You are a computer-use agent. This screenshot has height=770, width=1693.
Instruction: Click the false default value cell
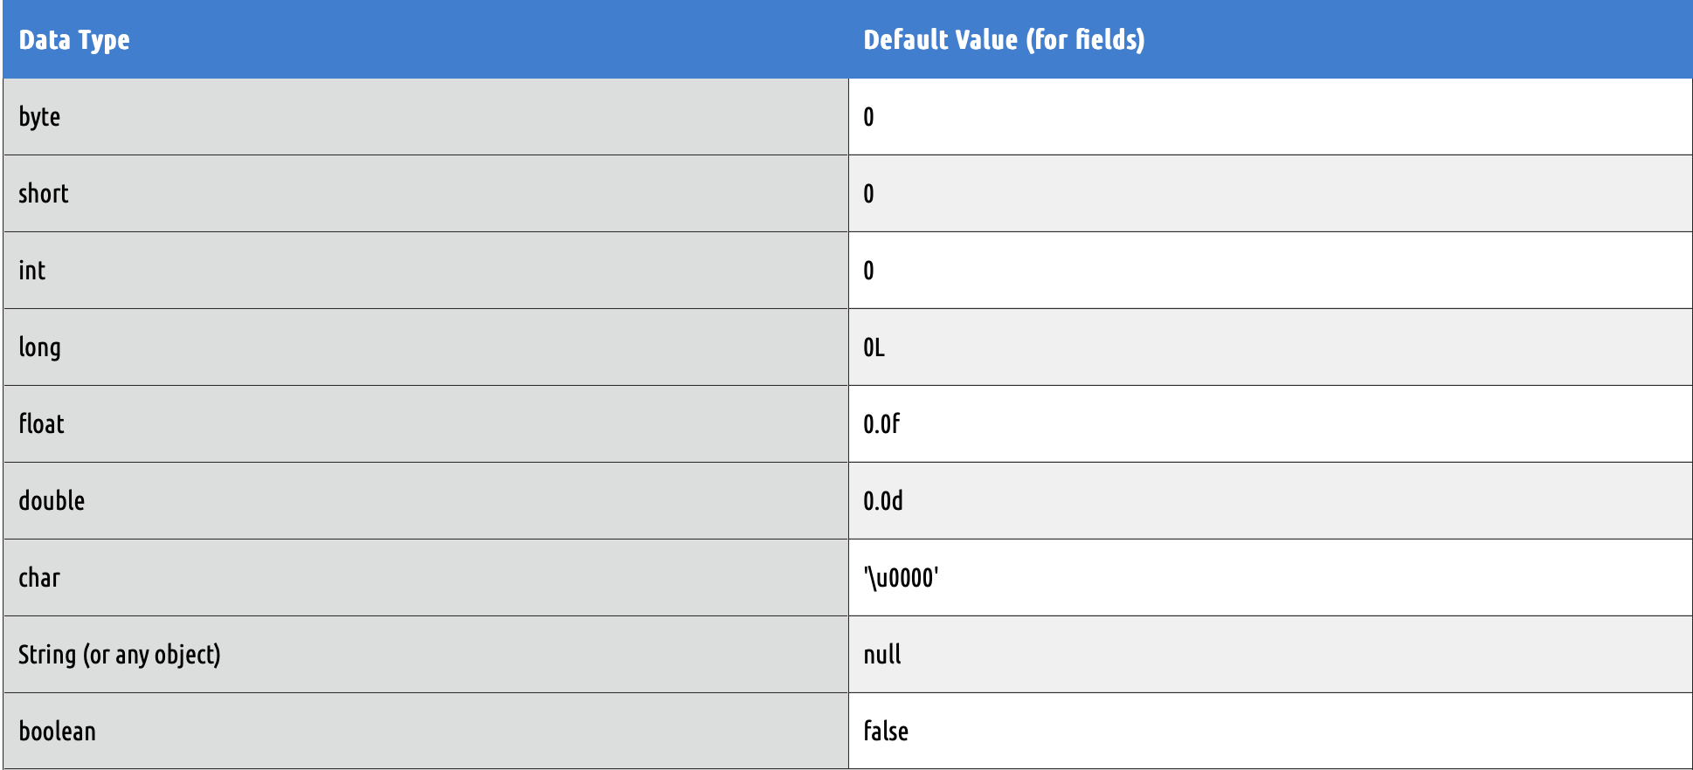(x=1270, y=732)
